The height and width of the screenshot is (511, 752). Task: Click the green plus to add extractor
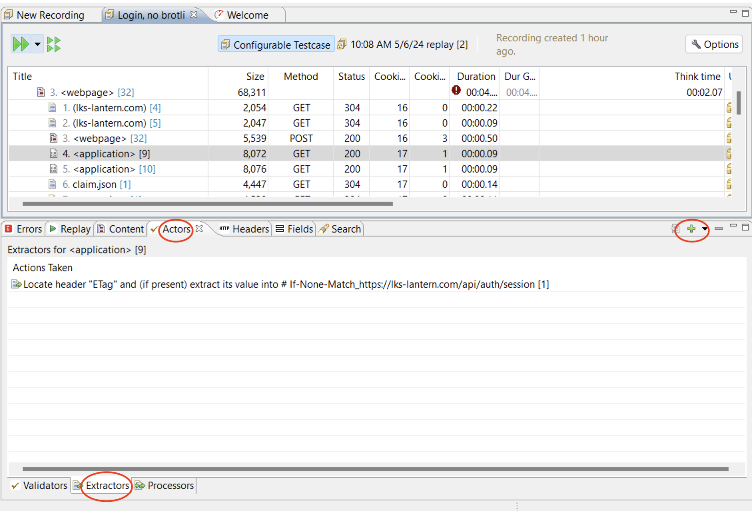click(x=692, y=229)
